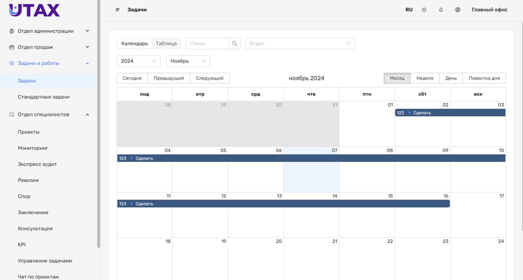Switch theme with the sun icon
This screenshot has width=523, height=280.
click(x=424, y=10)
